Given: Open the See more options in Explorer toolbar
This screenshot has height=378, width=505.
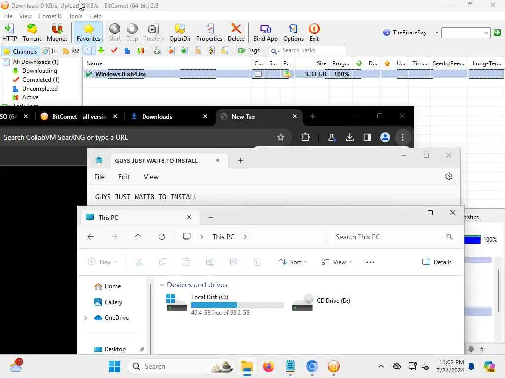Looking at the screenshot, I should (370, 262).
